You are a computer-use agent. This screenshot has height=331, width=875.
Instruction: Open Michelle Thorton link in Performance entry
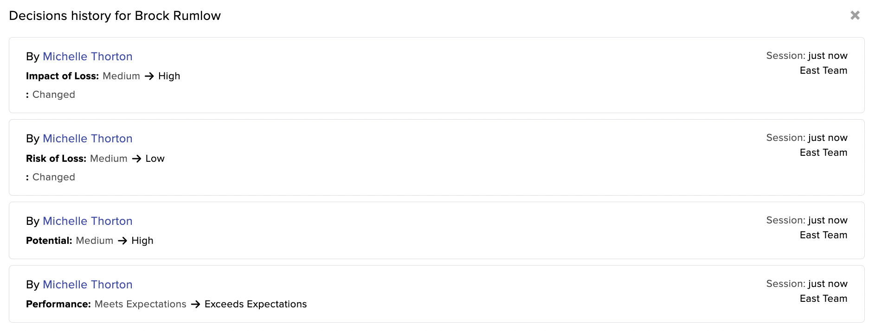88,285
